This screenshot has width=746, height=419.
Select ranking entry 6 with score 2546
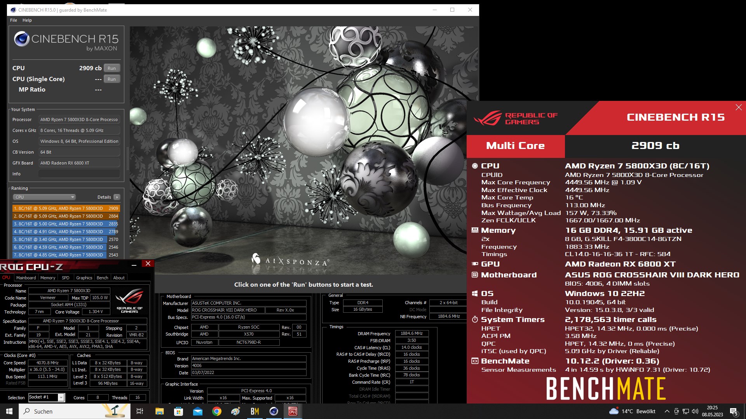(x=66, y=247)
